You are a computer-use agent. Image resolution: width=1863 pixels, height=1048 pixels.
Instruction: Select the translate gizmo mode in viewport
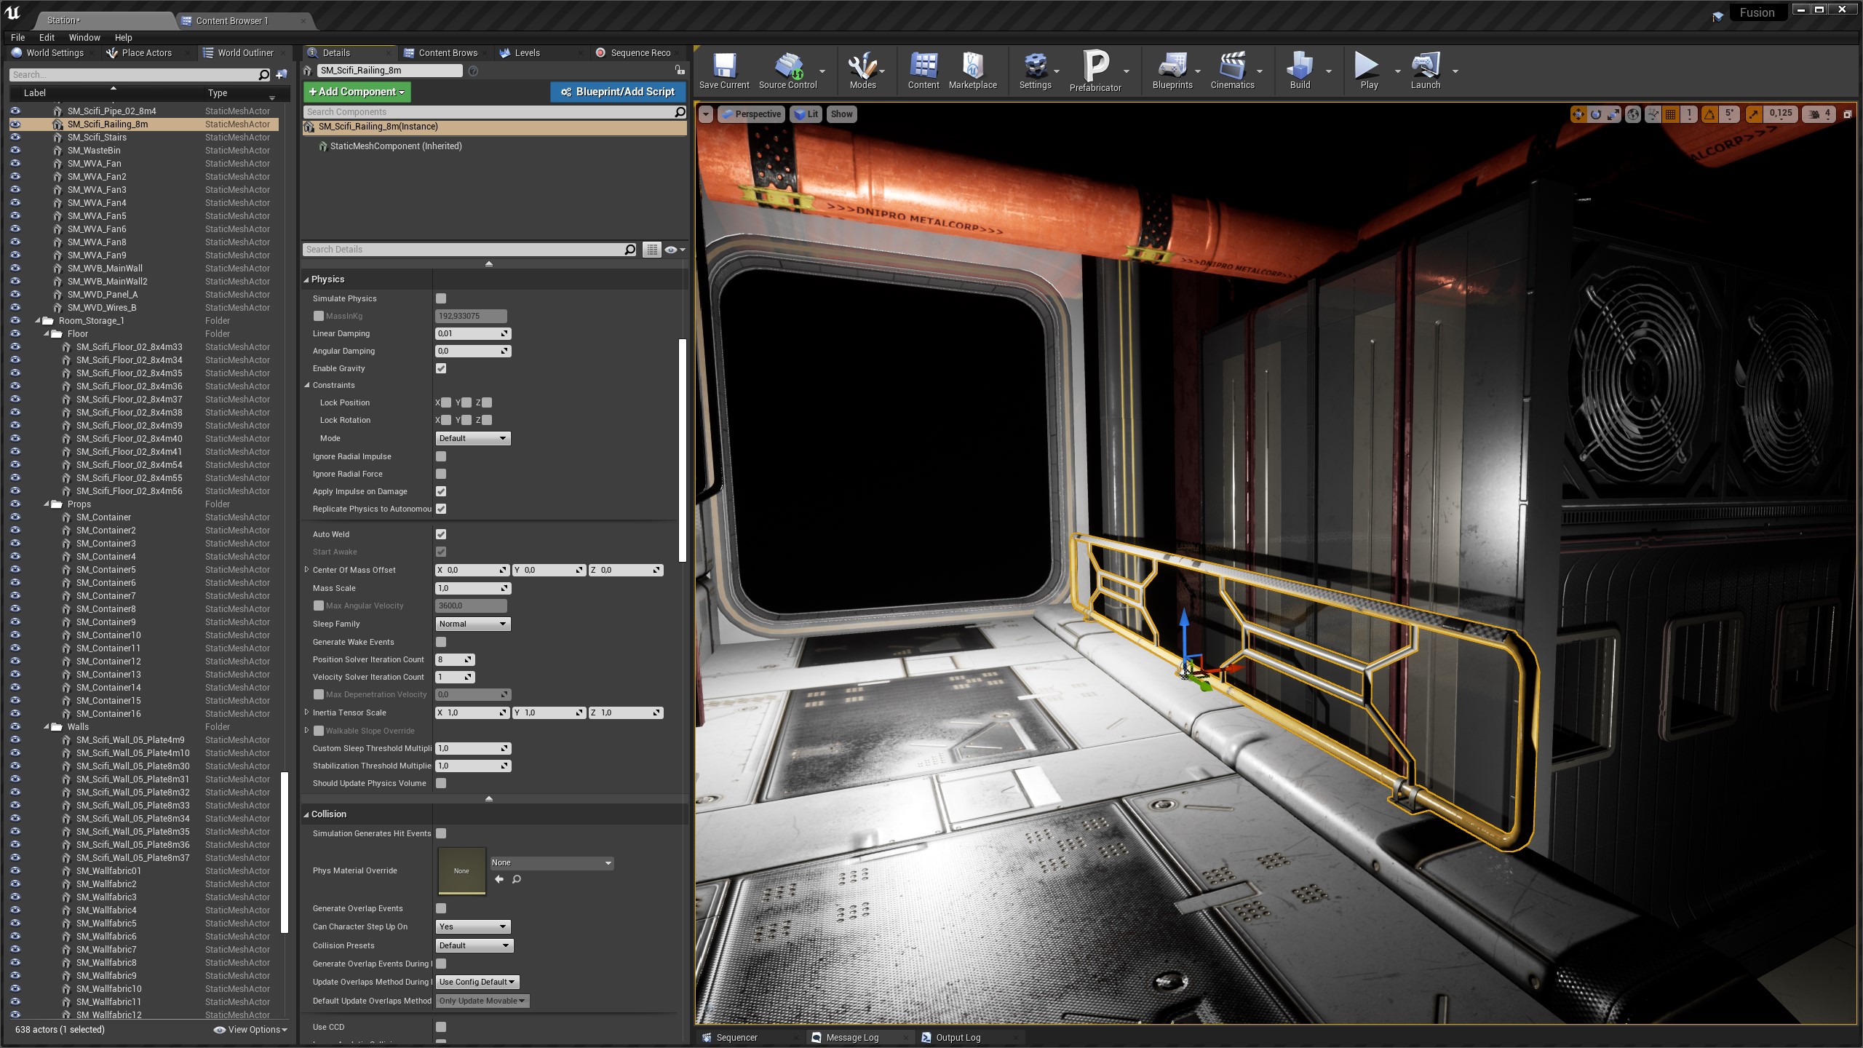click(1577, 114)
